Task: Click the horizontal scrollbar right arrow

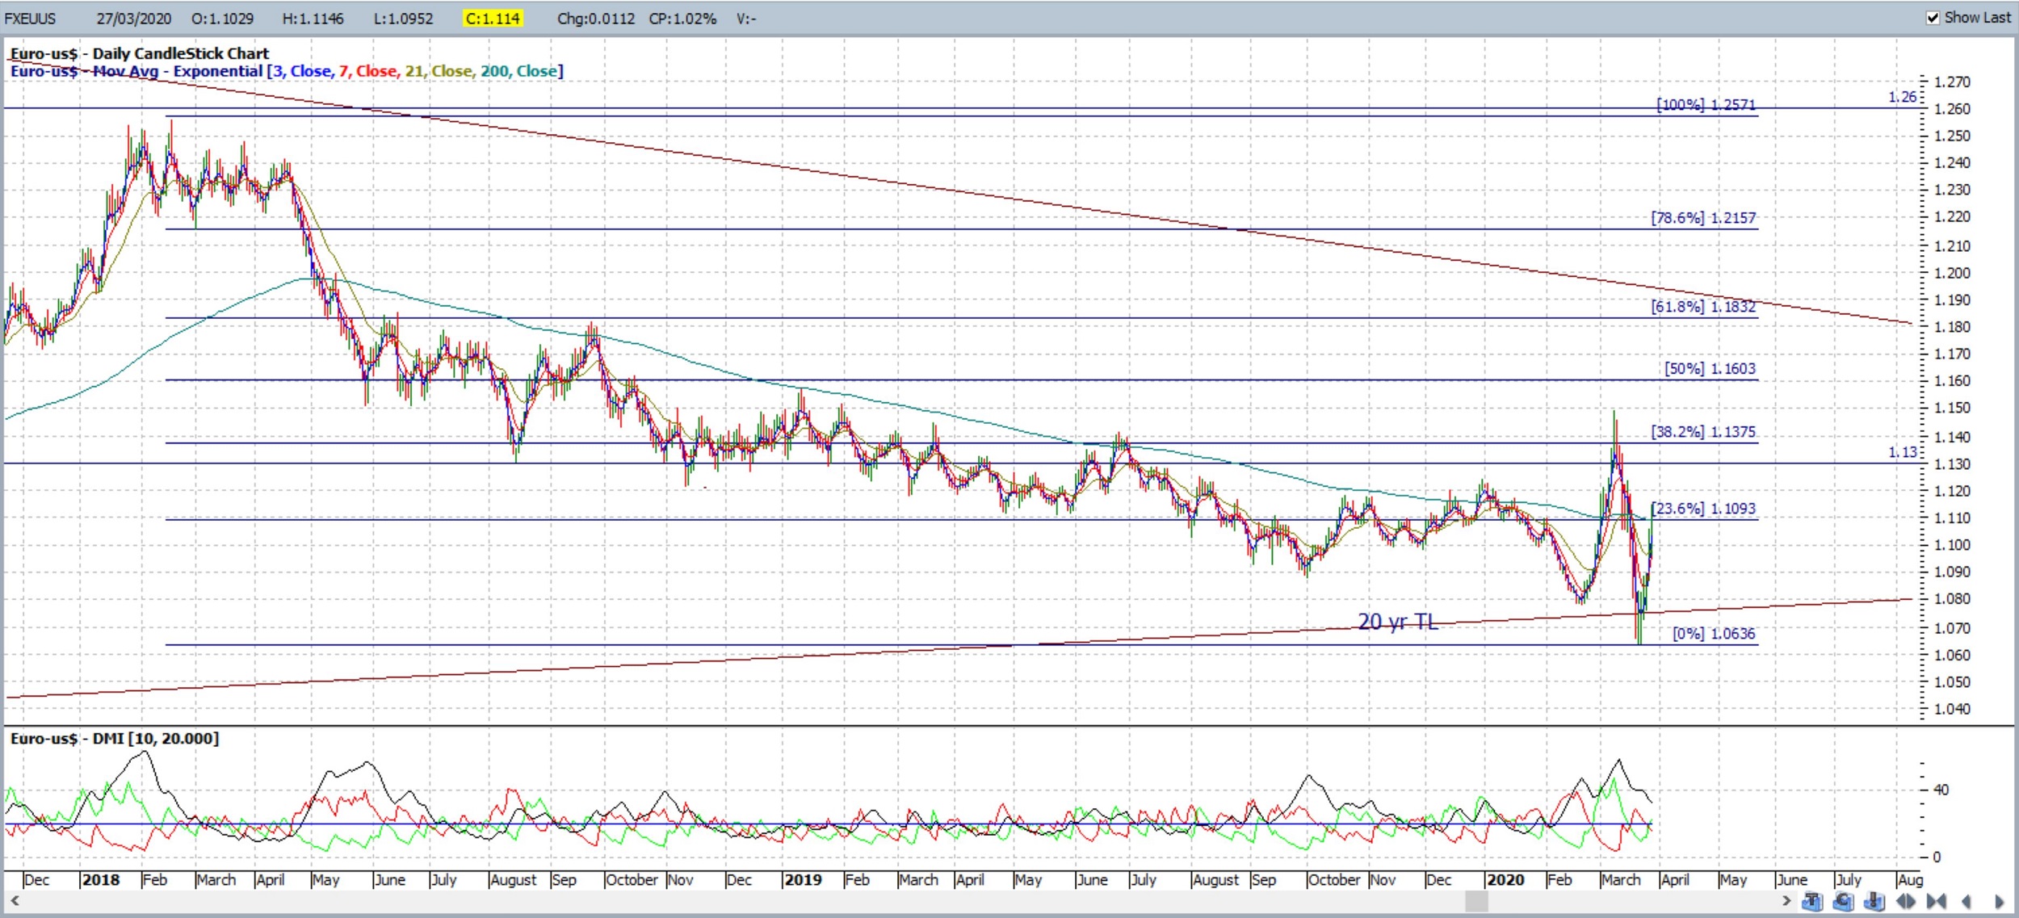Action: 1786,900
